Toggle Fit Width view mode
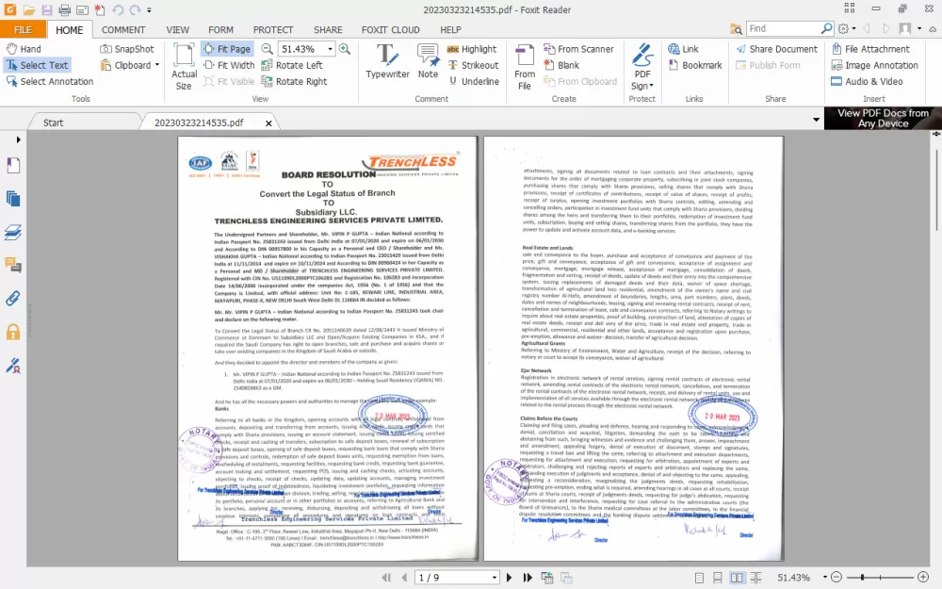The height and width of the screenshot is (589, 942). pos(229,65)
